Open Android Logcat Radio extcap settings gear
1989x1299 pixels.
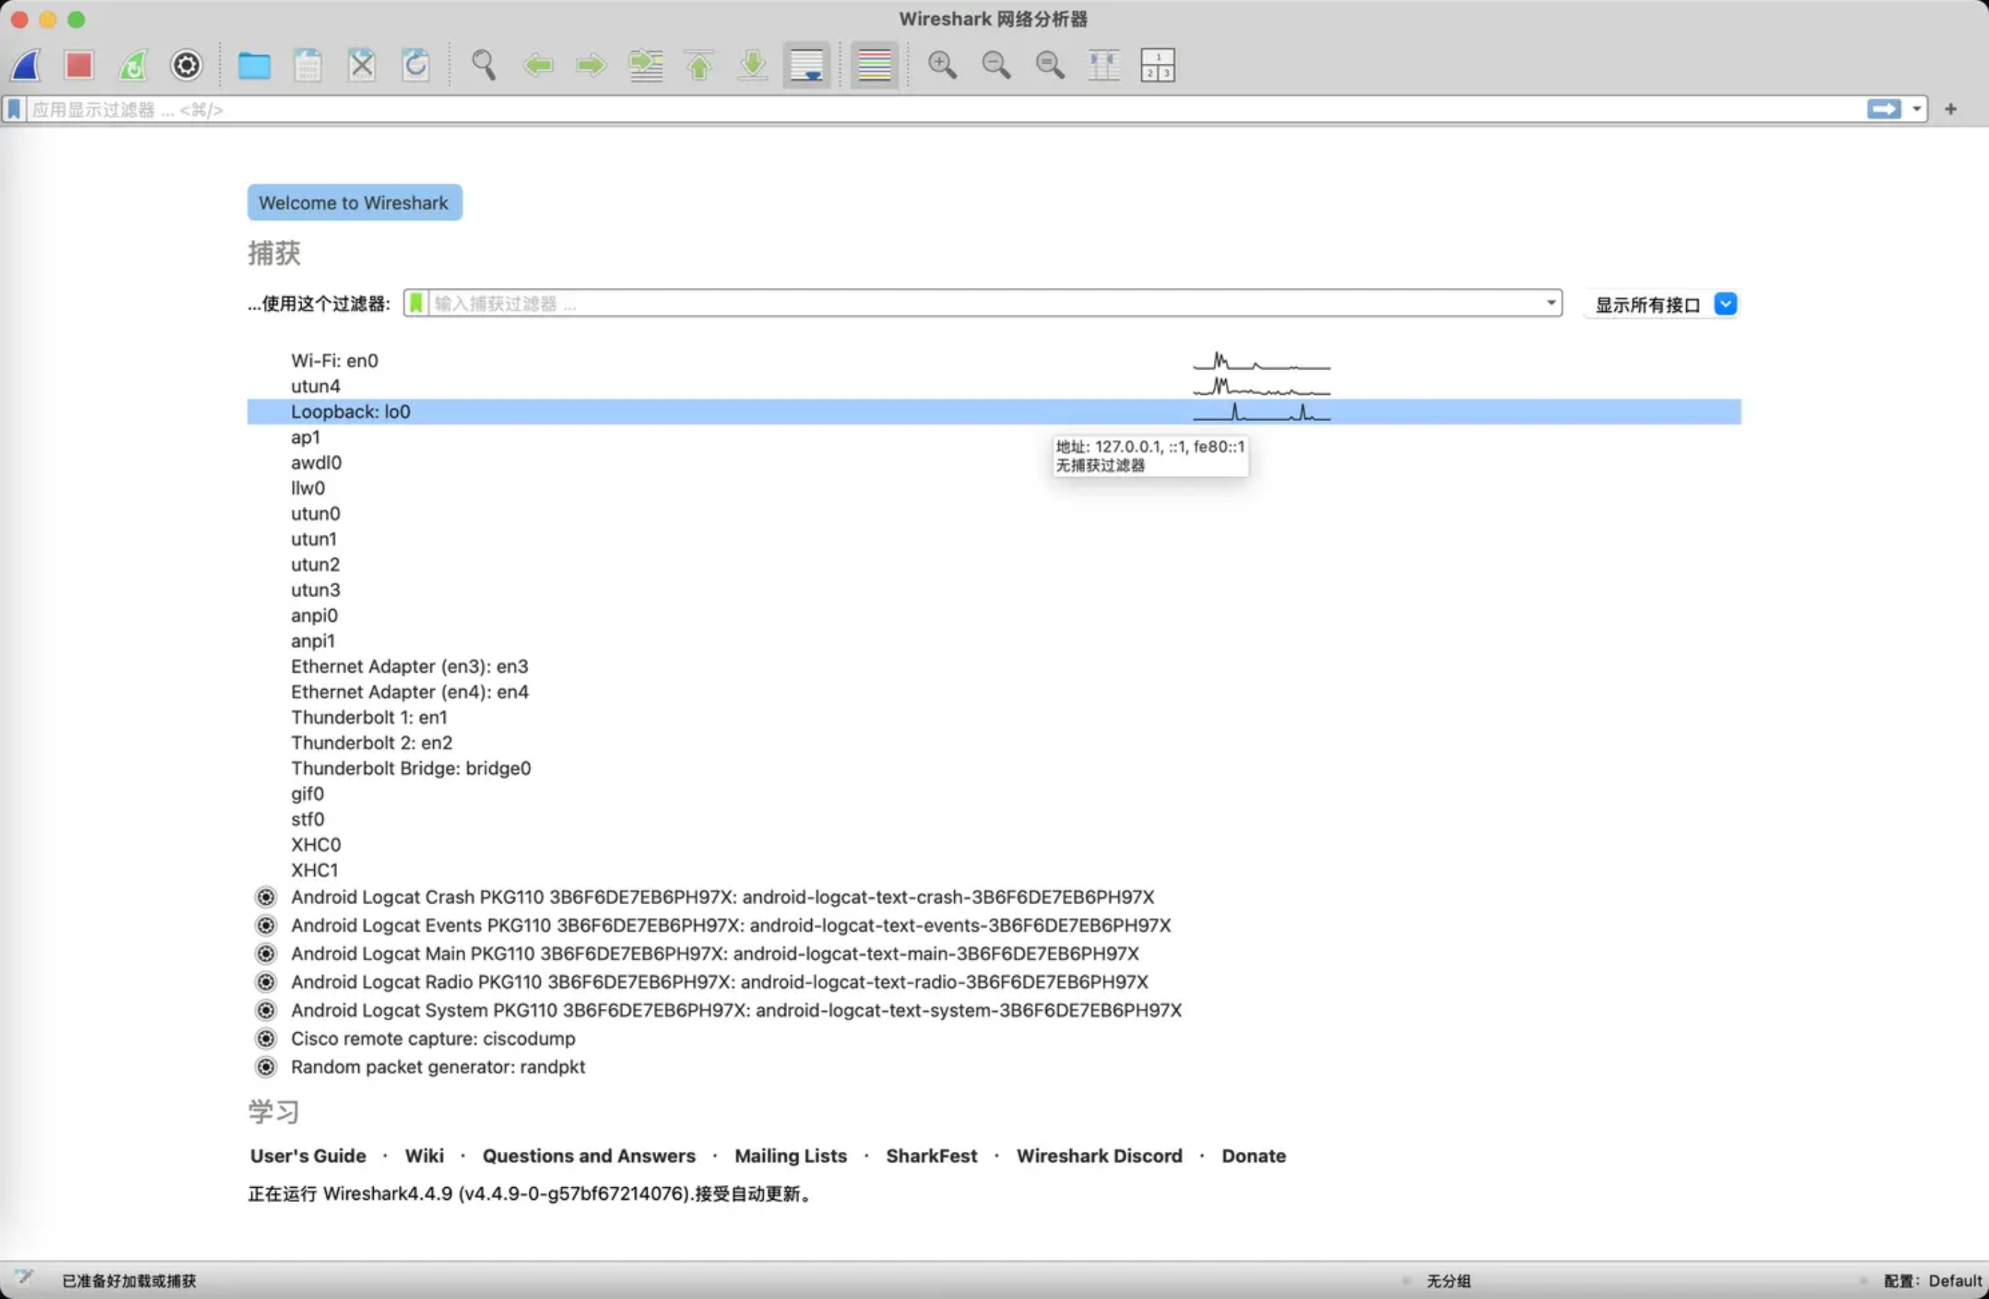click(265, 983)
